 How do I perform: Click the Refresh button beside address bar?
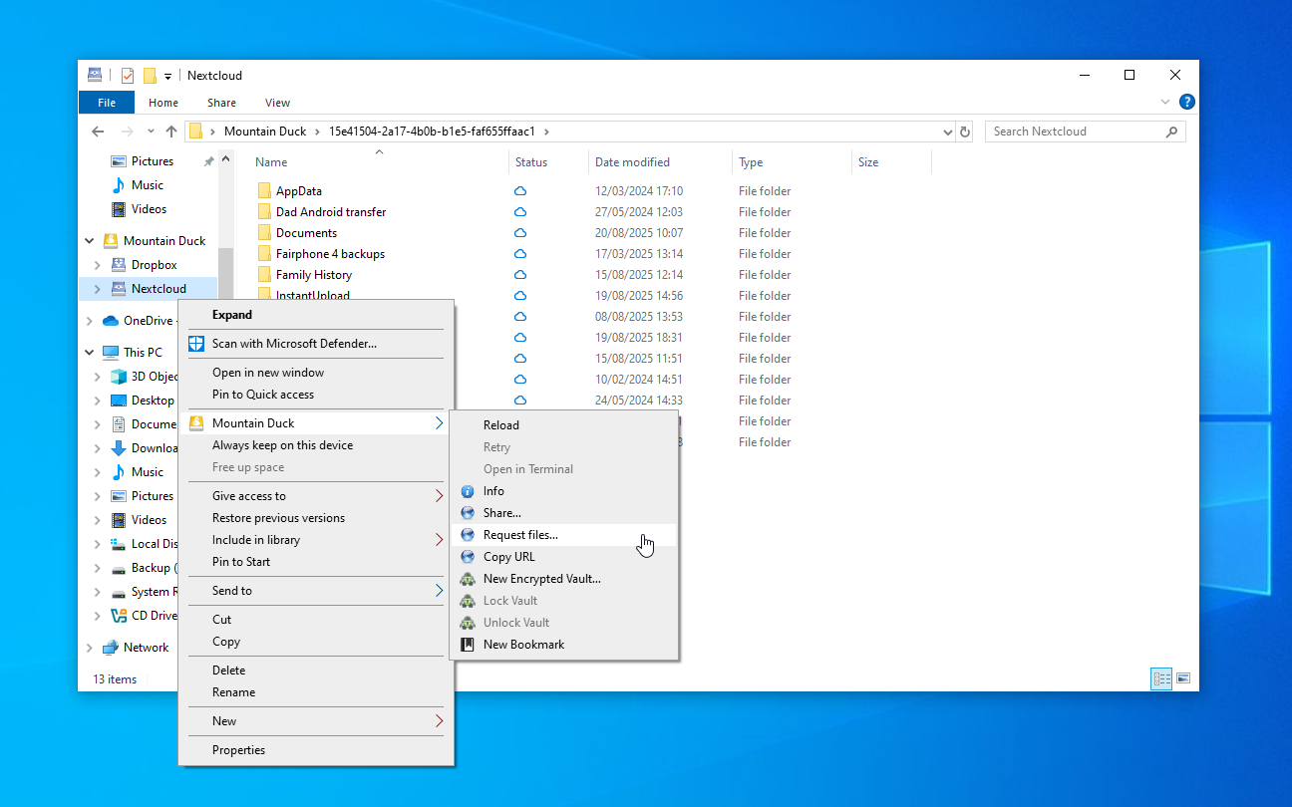coord(964,132)
